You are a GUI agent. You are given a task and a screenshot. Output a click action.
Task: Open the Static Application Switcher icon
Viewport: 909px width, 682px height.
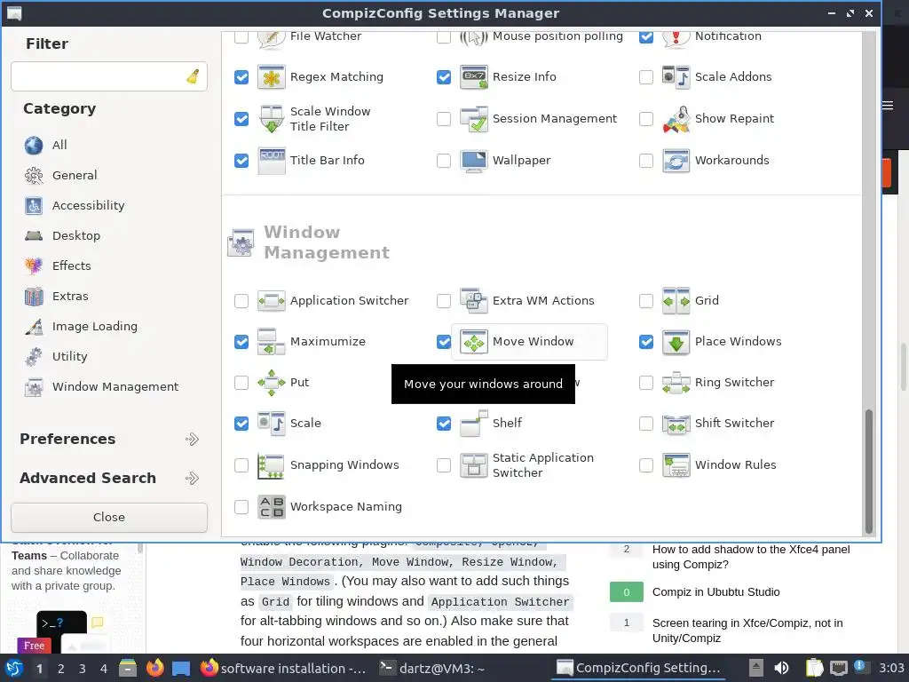(474, 465)
